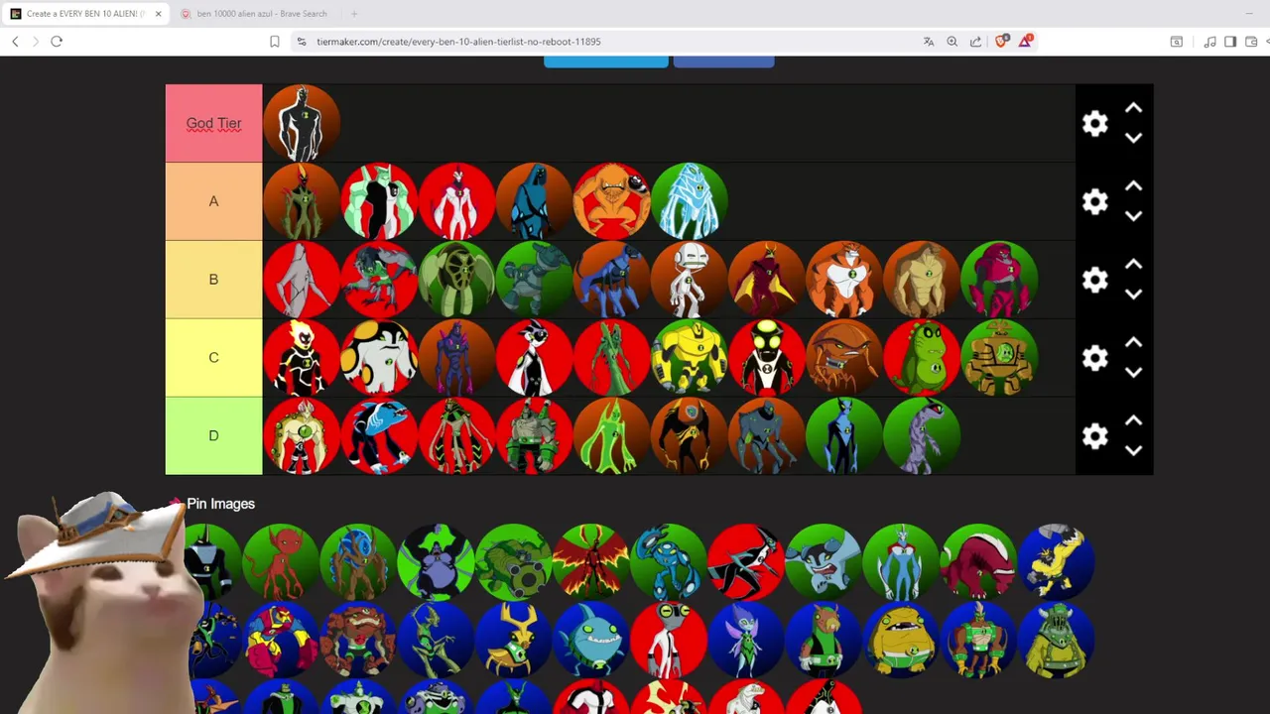Select the grey dinosaur alien in D tier
Image resolution: width=1270 pixels, height=714 pixels.
[922, 436]
